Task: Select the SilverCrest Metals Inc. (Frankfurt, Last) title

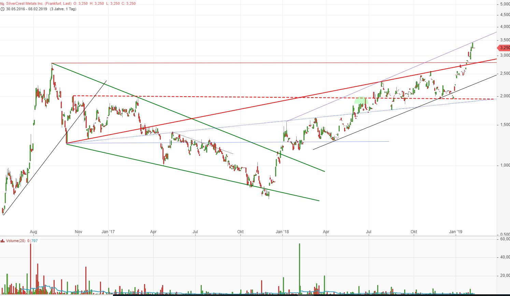Action: point(39,3)
